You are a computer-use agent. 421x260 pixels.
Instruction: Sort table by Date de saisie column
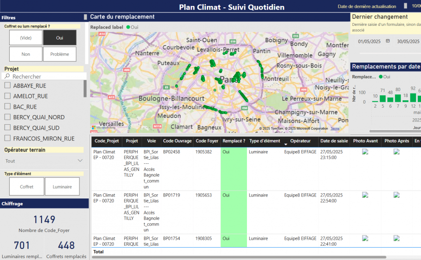click(x=334, y=141)
